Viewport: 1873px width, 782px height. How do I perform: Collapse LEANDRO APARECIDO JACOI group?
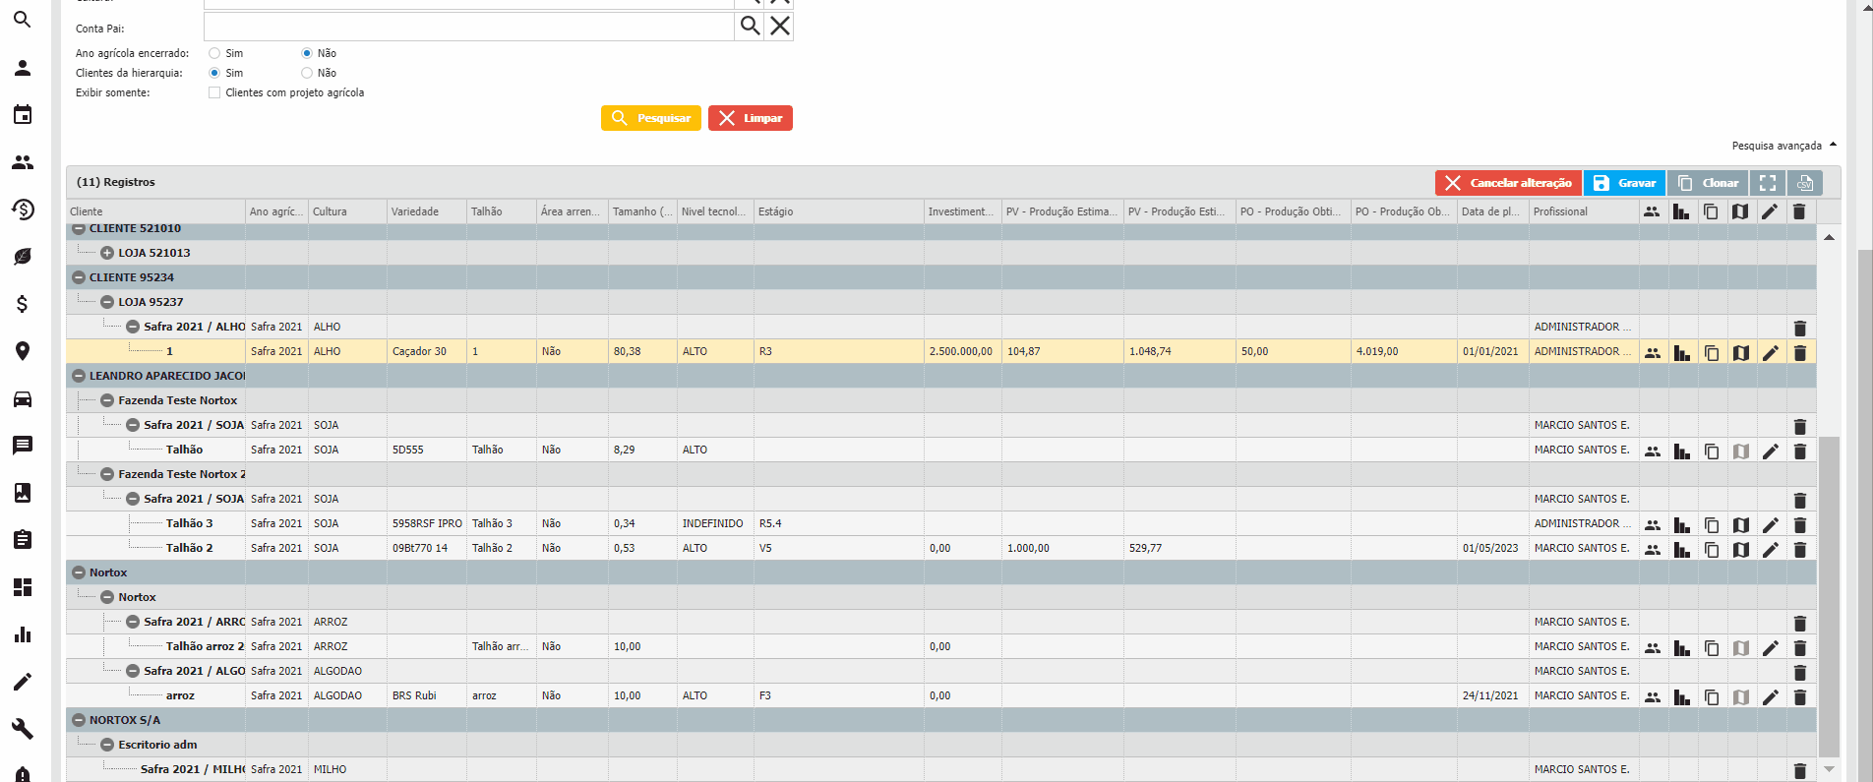click(x=79, y=376)
